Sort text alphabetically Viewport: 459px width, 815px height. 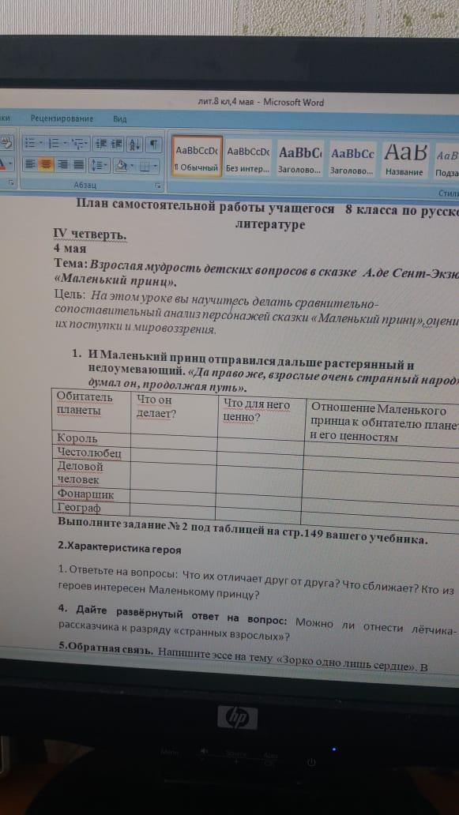134,144
